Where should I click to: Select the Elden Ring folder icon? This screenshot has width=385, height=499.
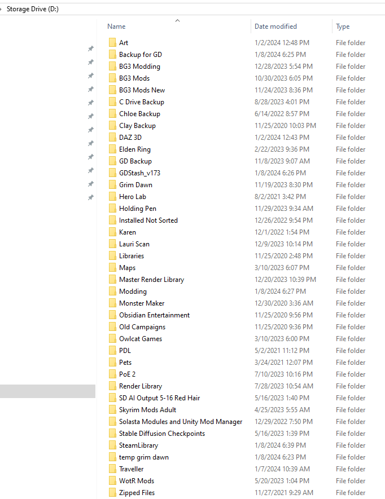(112, 149)
